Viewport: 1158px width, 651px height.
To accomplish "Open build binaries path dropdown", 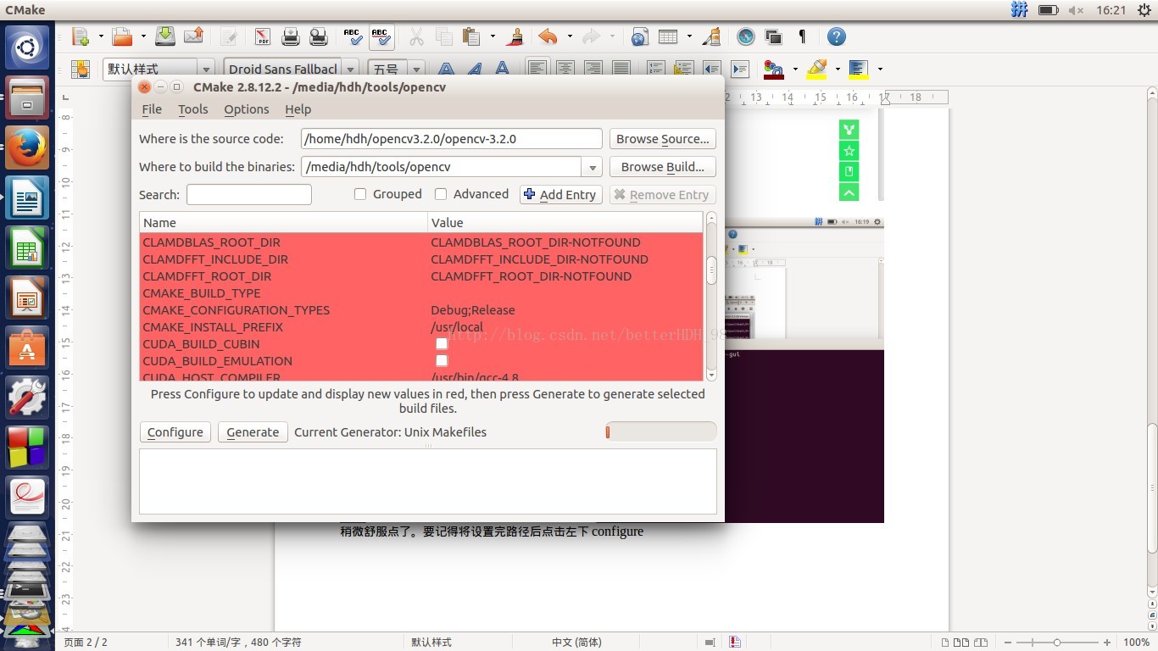I will [593, 167].
